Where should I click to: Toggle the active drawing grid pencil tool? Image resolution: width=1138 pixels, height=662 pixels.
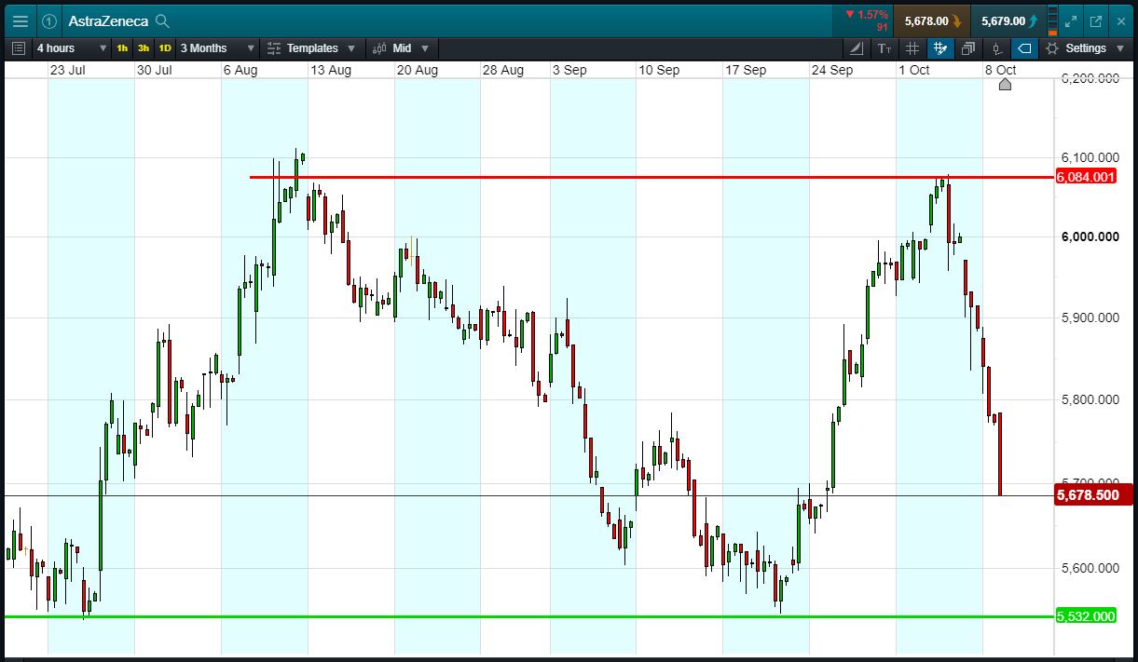(x=940, y=48)
